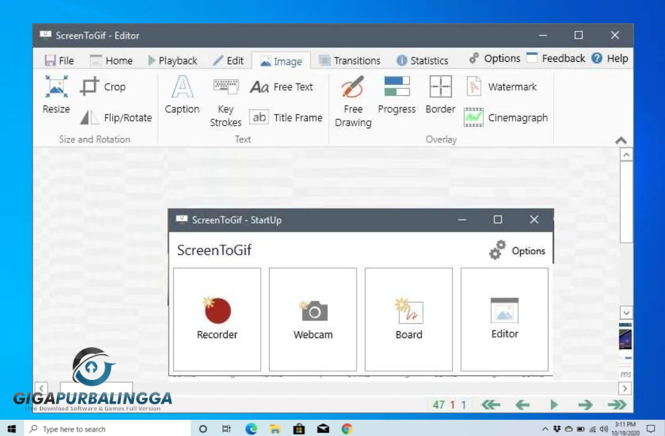
Task: Add a Border overlay
Action: pyautogui.click(x=440, y=95)
